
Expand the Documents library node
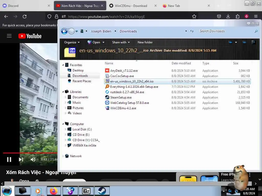pyautogui.click(x=65, y=97)
